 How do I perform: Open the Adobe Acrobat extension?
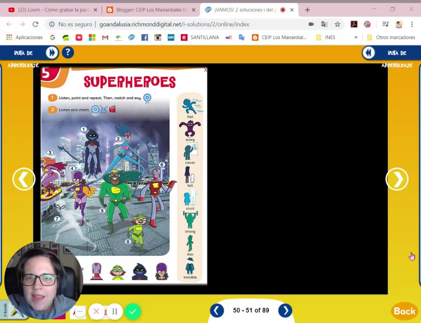pos(354,24)
